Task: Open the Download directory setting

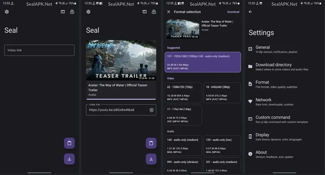Action: click(280, 67)
